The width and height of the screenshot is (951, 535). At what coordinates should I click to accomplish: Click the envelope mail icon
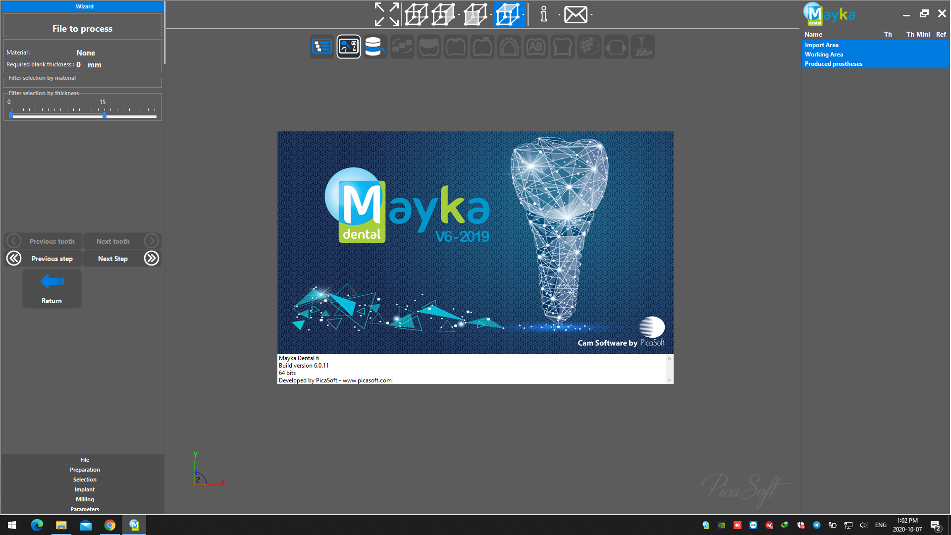[x=576, y=14]
